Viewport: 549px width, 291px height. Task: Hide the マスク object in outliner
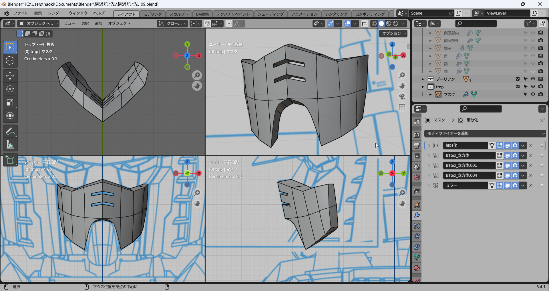pyautogui.click(x=533, y=94)
